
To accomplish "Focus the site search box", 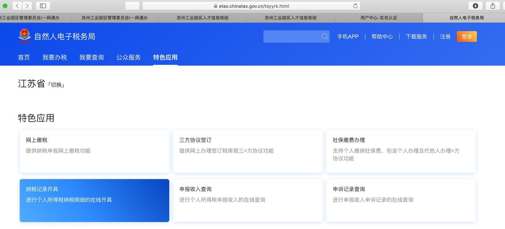I will 296,36.
